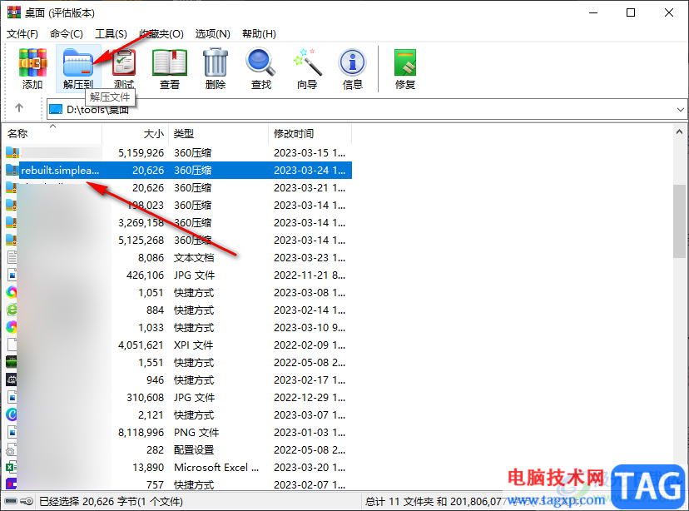Expand the address bar path dropdown

680,109
